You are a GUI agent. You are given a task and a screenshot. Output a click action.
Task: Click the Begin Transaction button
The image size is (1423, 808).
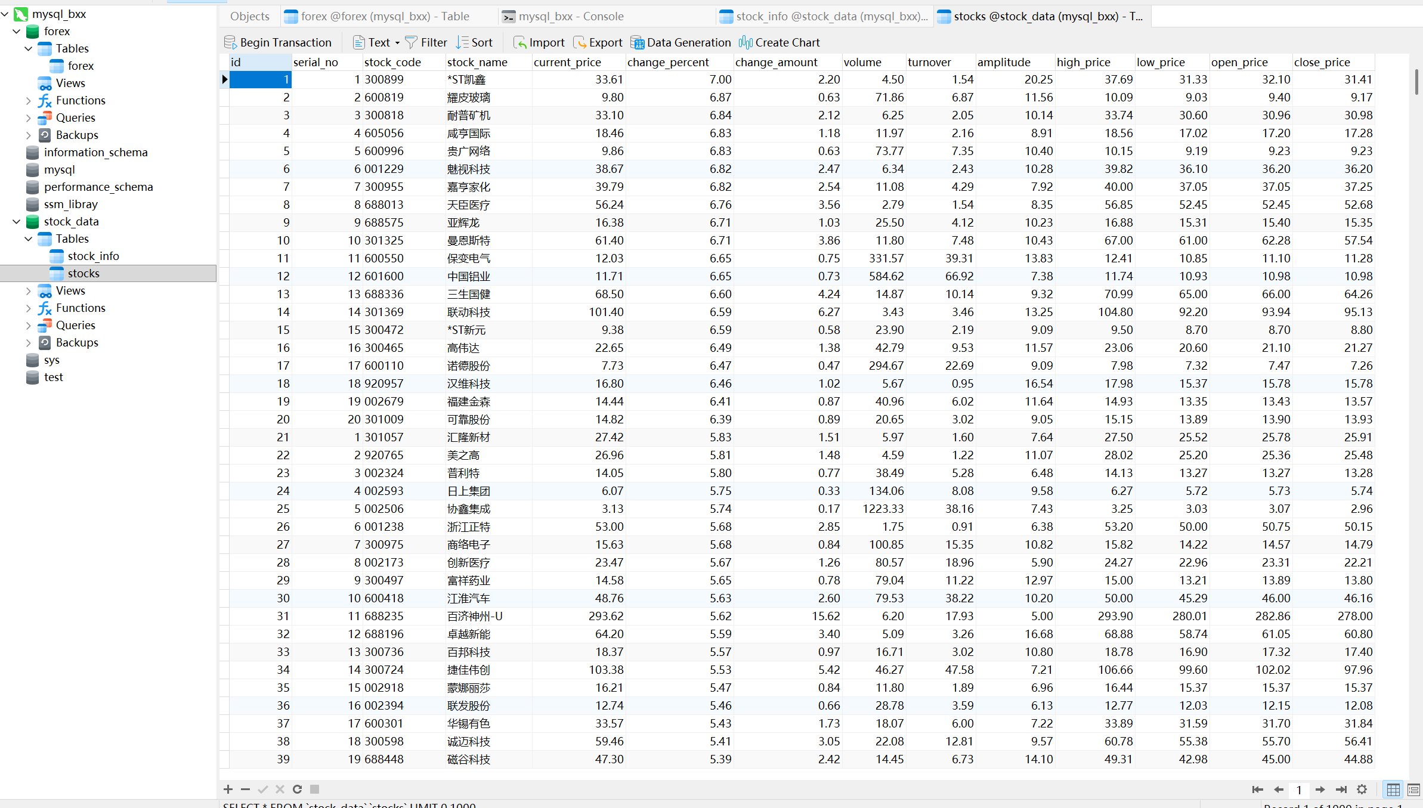(x=278, y=42)
